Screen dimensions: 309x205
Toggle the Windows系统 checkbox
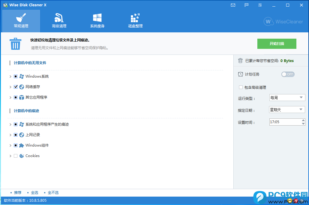click(16, 76)
